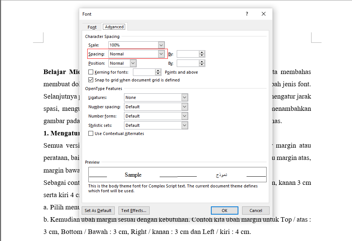Click Set As Default
The width and height of the screenshot is (352, 241).
pyautogui.click(x=98, y=210)
